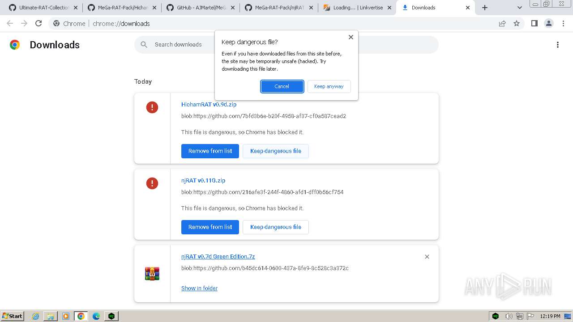Choose Keep anyway in the dialog

click(x=329, y=86)
